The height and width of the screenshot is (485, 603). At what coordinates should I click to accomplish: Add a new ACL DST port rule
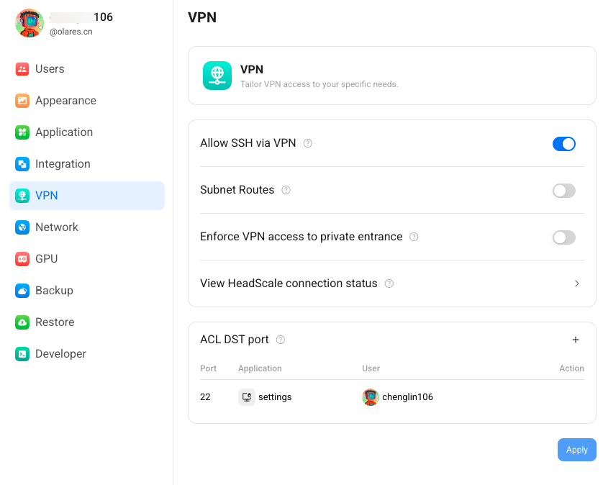576,339
